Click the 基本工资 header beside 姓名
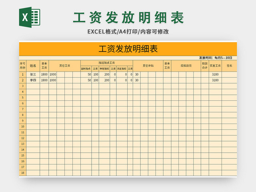 coord(44,66)
